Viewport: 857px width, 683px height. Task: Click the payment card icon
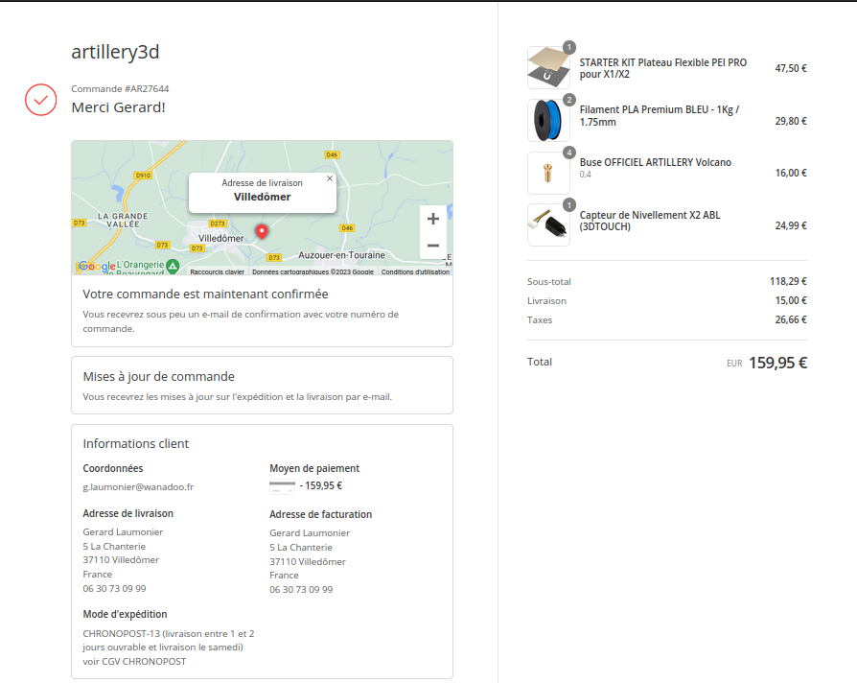[x=282, y=485]
